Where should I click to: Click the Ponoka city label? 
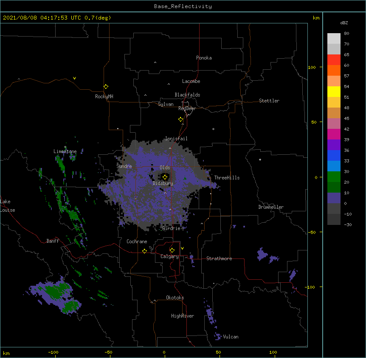pyautogui.click(x=204, y=58)
